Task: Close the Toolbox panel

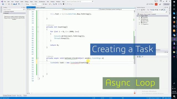Action: tap(25, 7)
